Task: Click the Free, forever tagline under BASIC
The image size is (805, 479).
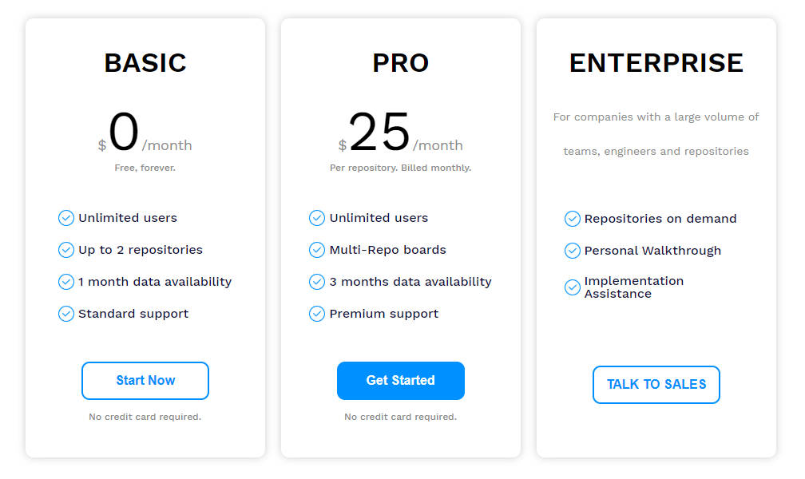Action: (x=145, y=167)
